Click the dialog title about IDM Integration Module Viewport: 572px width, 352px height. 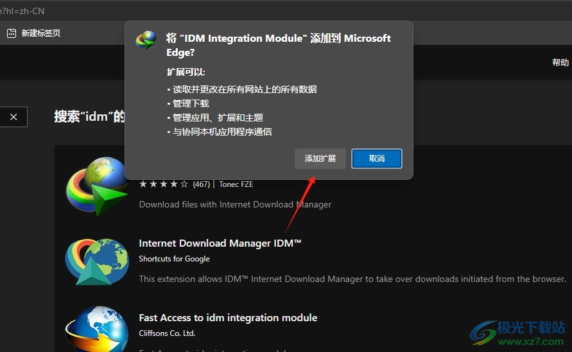point(279,45)
